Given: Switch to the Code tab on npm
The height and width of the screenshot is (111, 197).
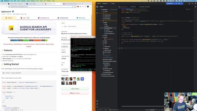Looking at the screenshot, I should click(x=25, y=18).
